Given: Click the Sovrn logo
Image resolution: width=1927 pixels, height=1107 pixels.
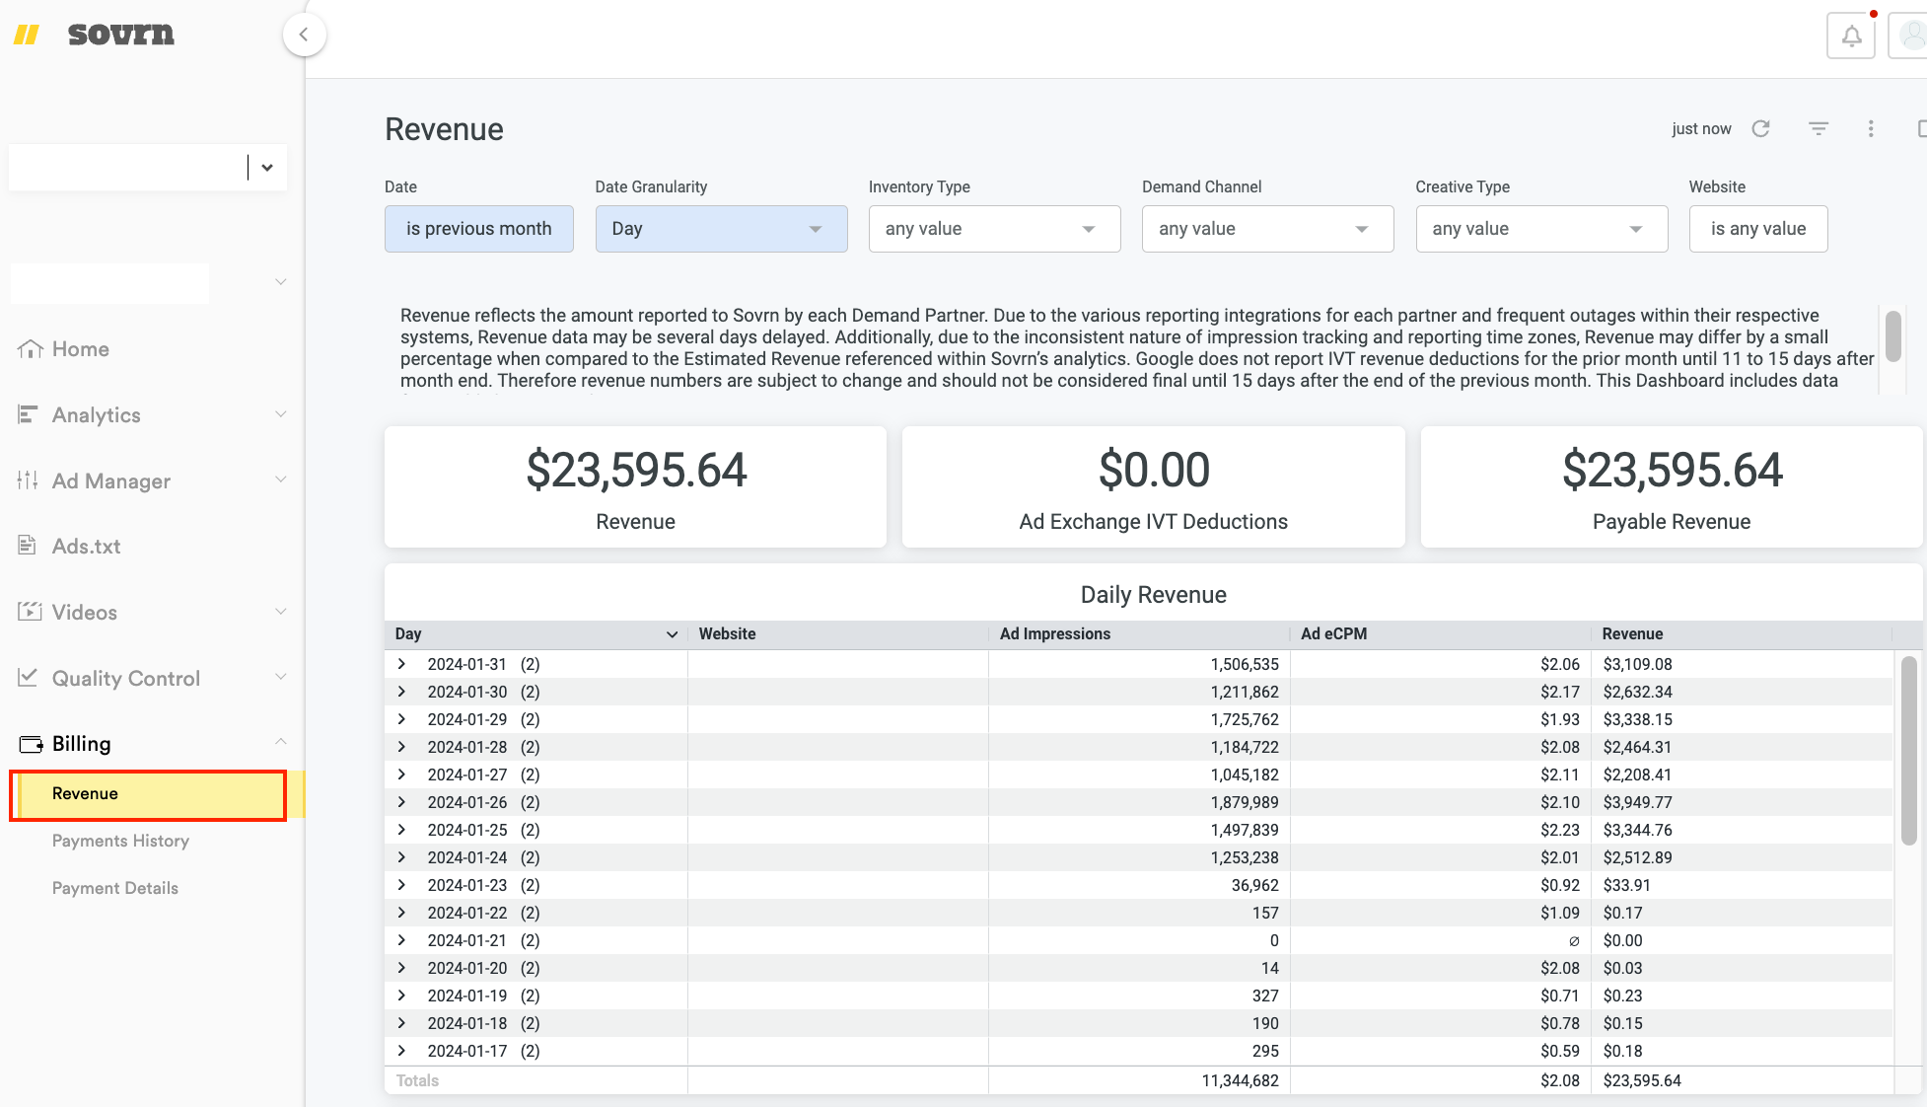Looking at the screenshot, I should click(95, 35).
